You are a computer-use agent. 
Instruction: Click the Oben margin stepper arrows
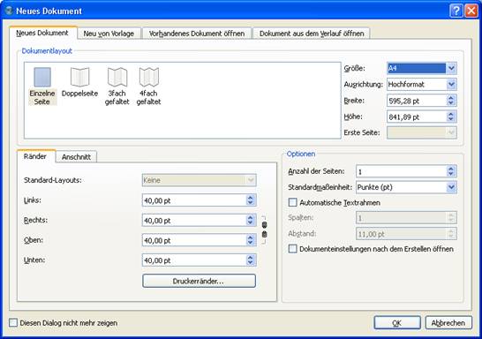coord(250,240)
